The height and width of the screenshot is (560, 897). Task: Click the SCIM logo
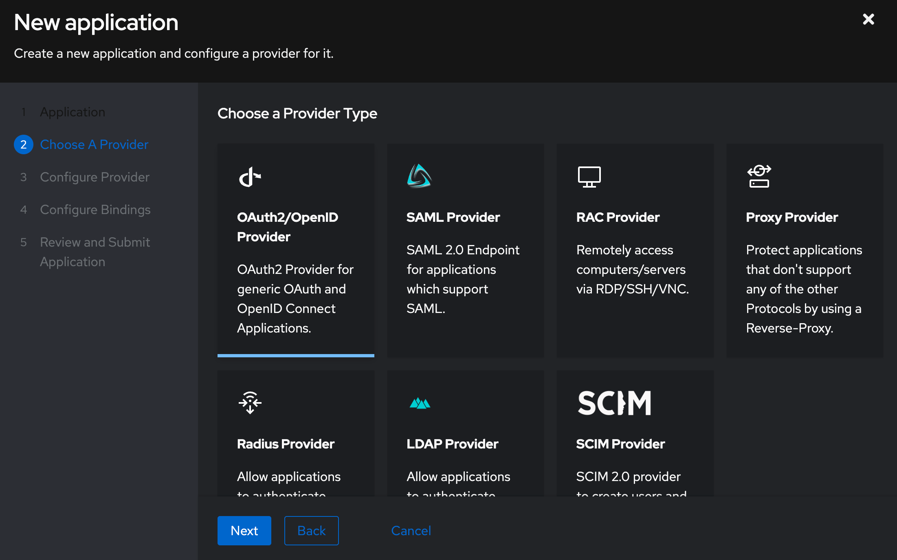(614, 403)
